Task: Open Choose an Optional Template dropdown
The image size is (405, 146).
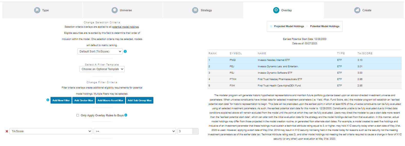Action: click(x=102, y=69)
